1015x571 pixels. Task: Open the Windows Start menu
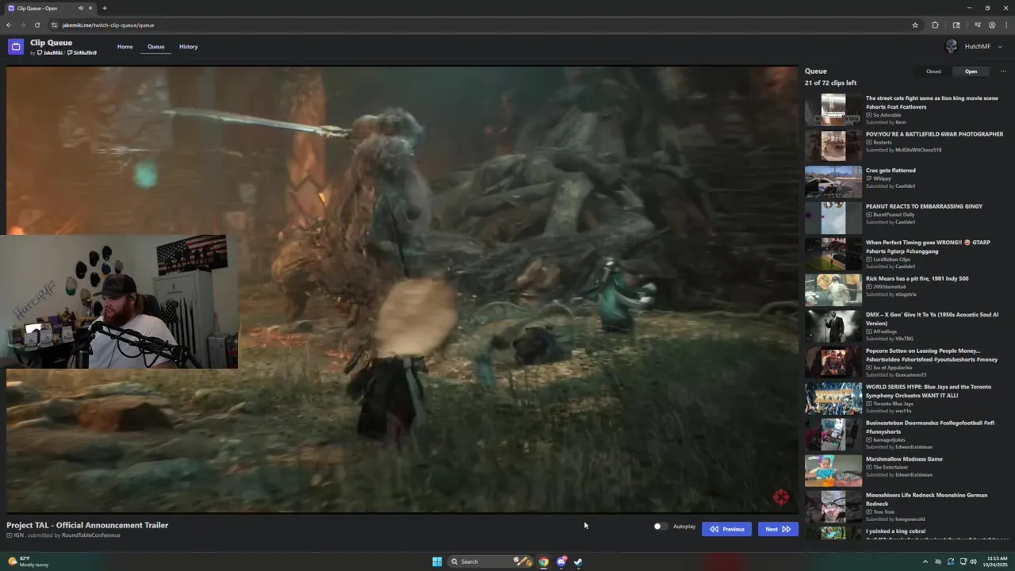pyautogui.click(x=437, y=561)
